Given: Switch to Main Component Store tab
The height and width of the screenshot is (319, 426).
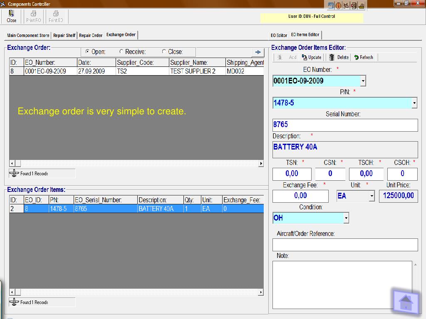Looking at the screenshot, I should (28, 35).
